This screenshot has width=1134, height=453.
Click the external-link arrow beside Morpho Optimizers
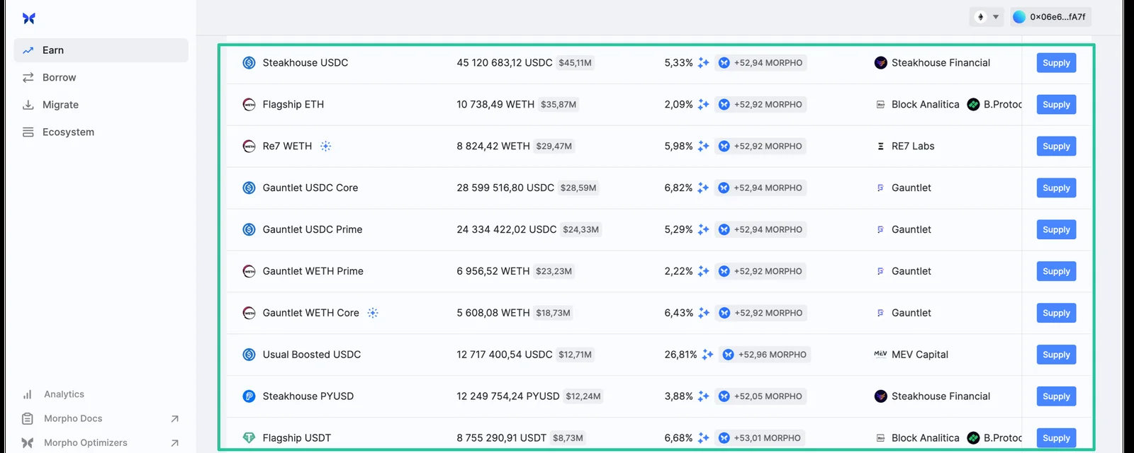(x=175, y=443)
